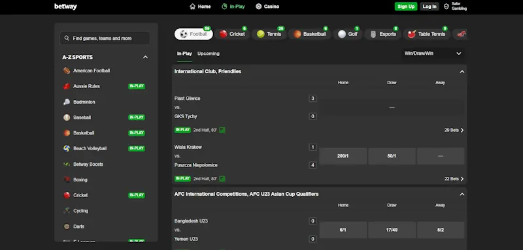Collapse International Club, Friendlies section
Image resolution: width=523 pixels, height=250 pixels.
462,72
